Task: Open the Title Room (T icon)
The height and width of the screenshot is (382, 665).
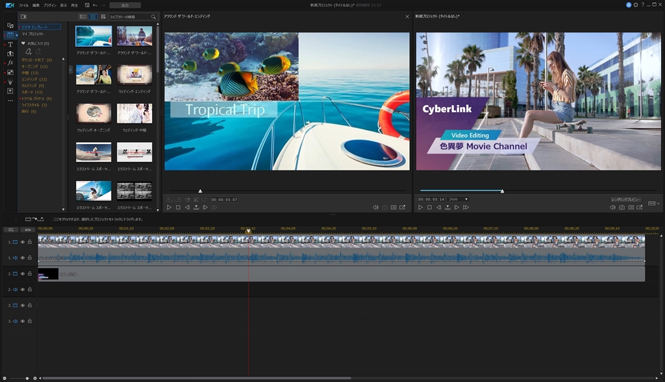Action: [10, 44]
